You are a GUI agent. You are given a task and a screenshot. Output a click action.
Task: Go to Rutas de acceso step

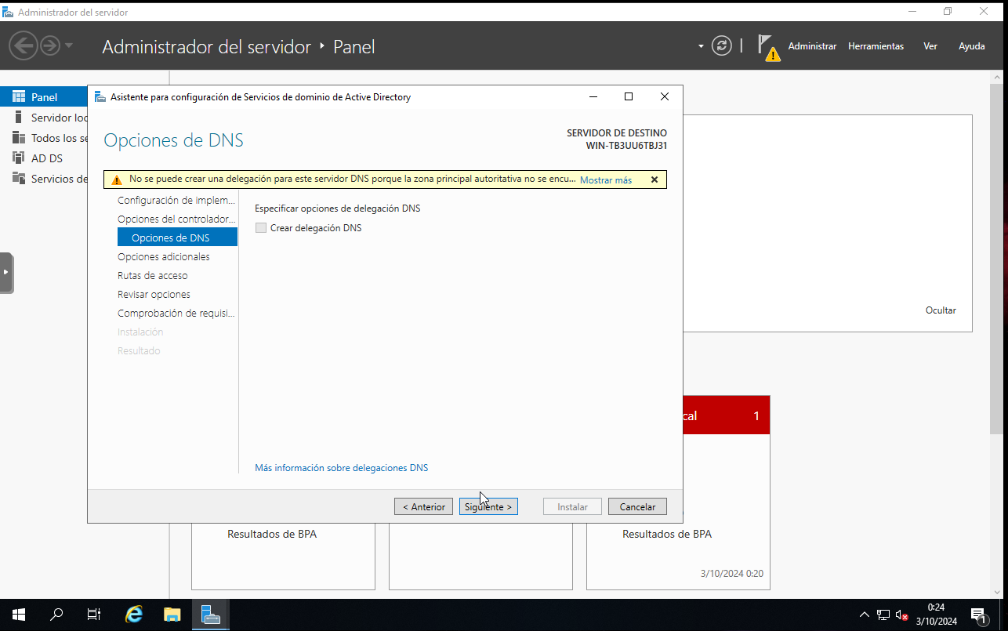tap(153, 275)
